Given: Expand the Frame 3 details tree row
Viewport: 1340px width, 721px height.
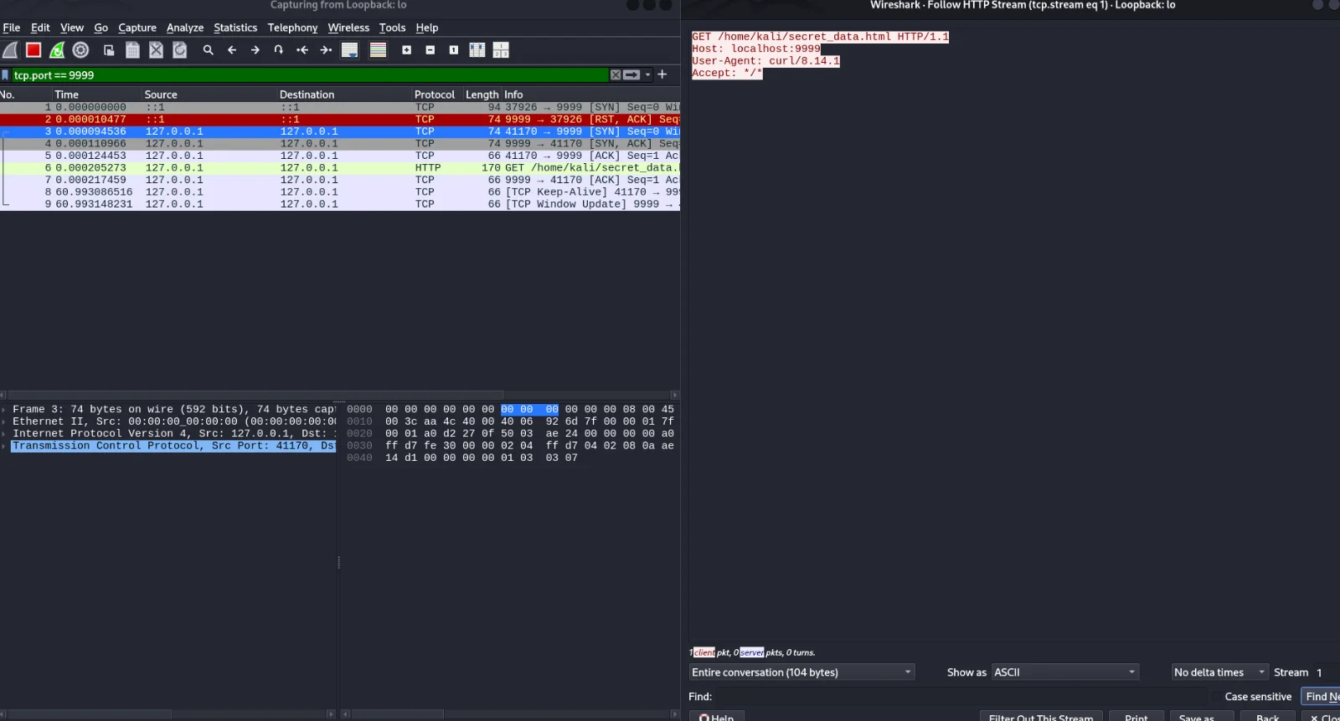Looking at the screenshot, I should [x=5, y=410].
